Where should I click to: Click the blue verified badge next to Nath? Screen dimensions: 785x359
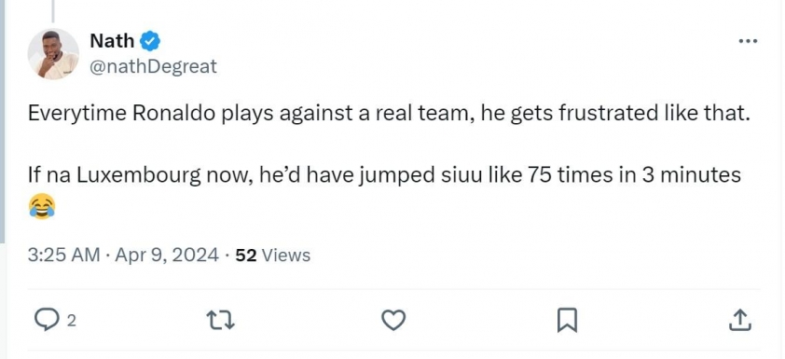(150, 41)
